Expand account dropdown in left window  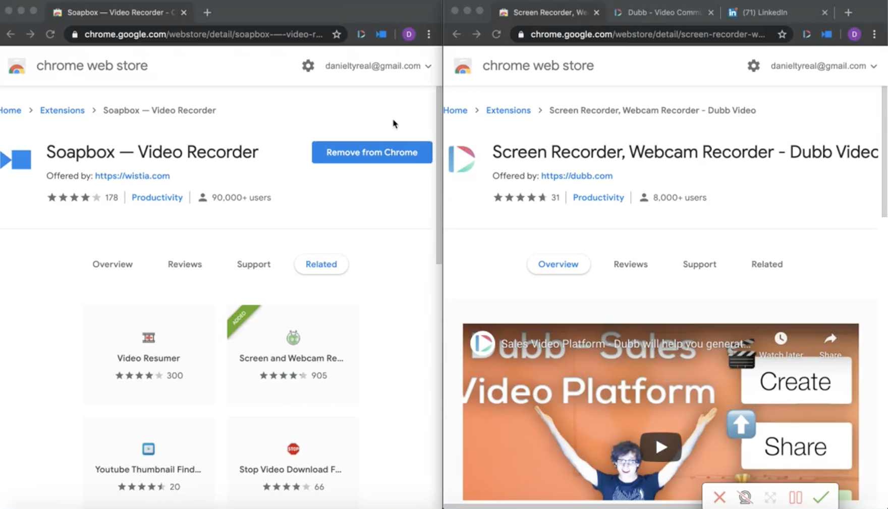pos(378,66)
